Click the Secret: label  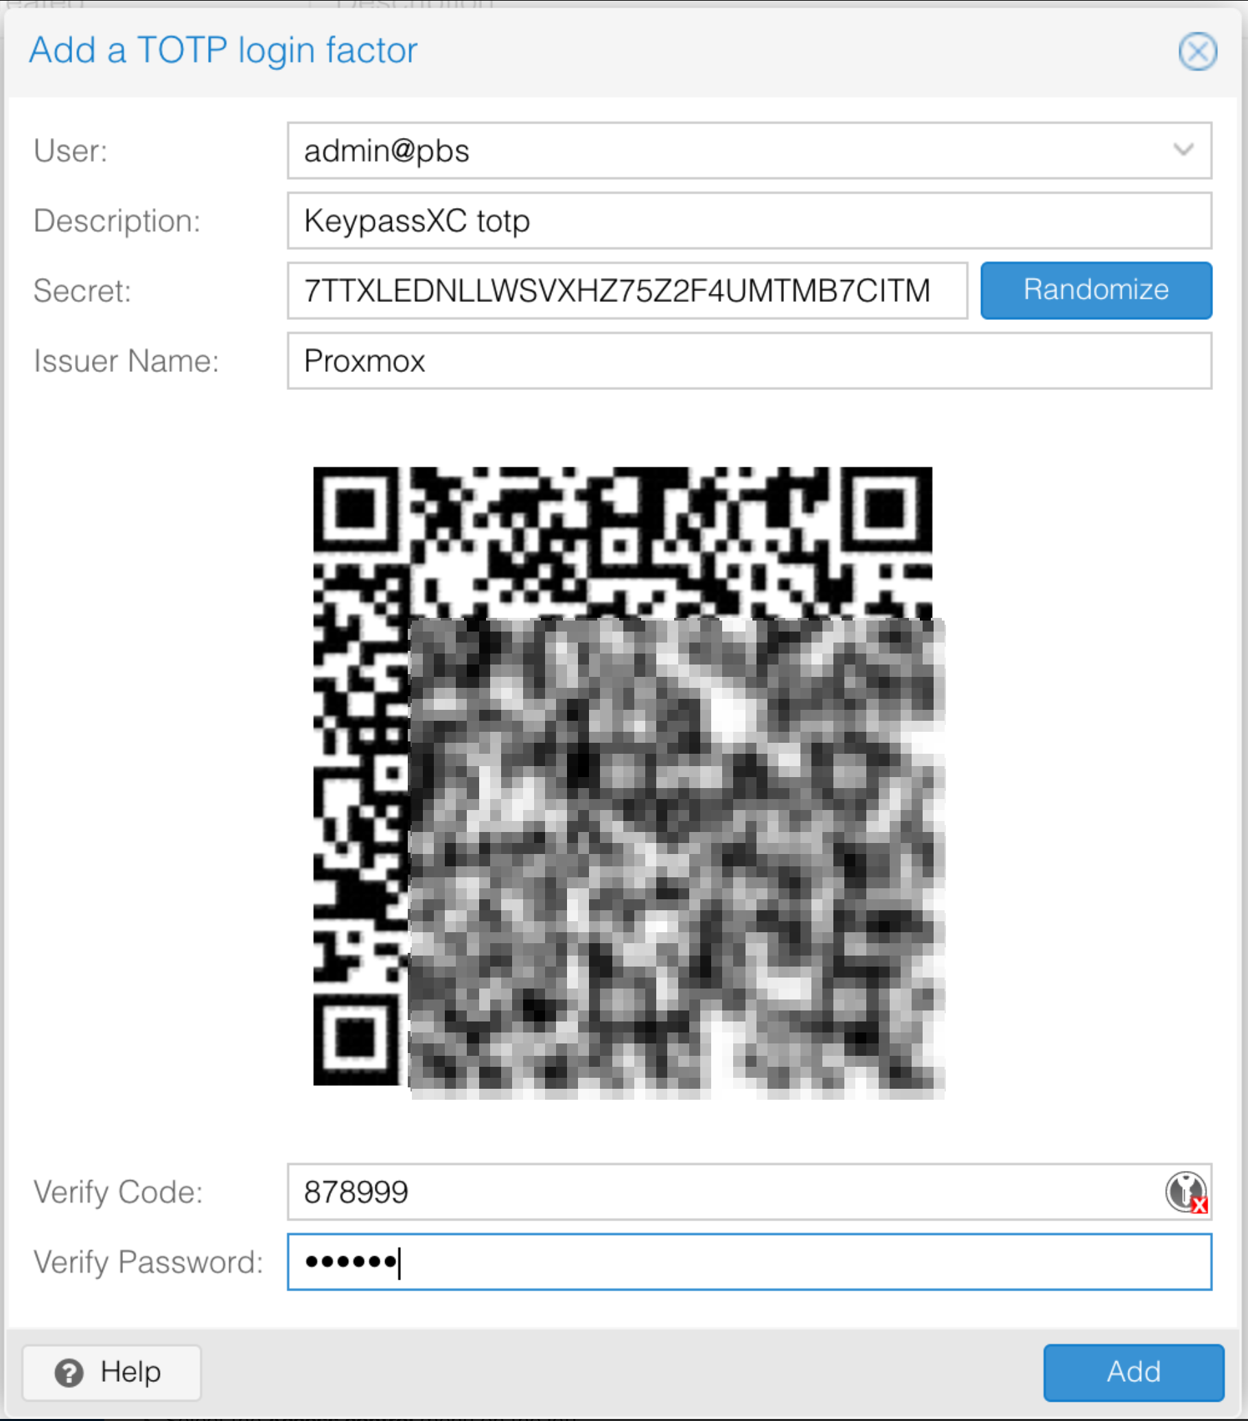click(x=82, y=290)
